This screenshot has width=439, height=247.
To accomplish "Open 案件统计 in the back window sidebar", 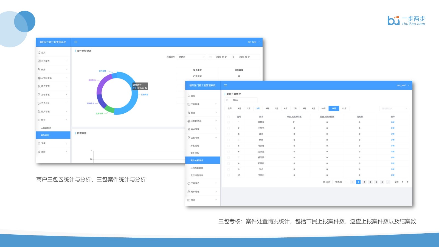I will tap(53, 135).
